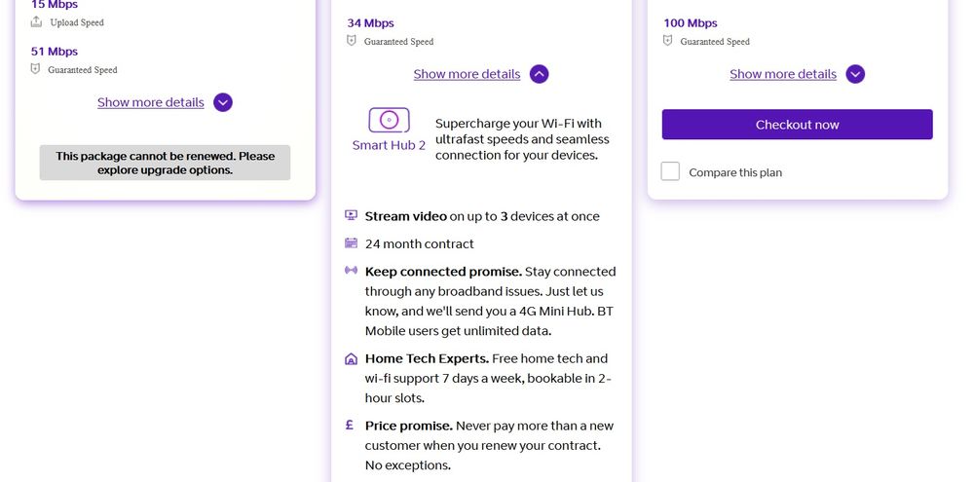Click the Keep connected promise signal icon
973x482 pixels.
(x=351, y=270)
